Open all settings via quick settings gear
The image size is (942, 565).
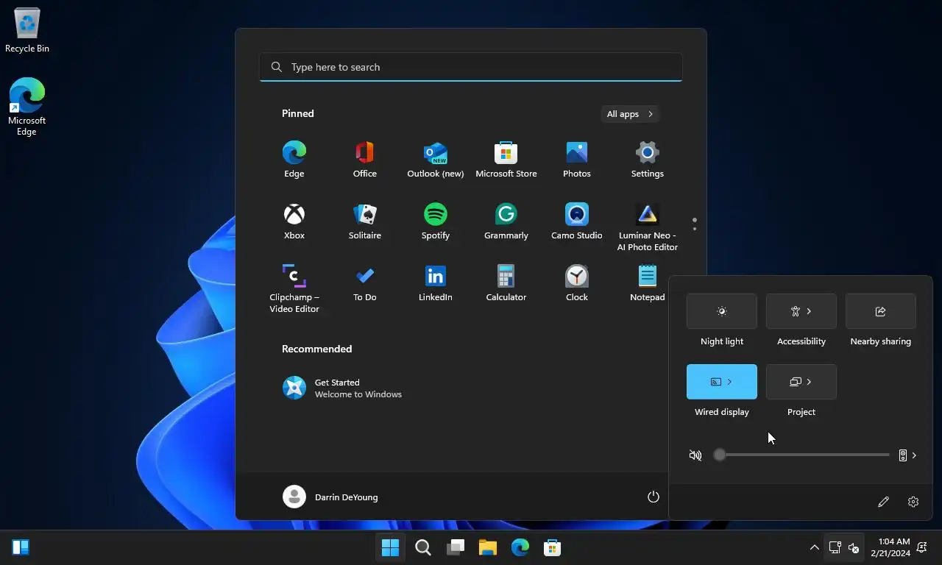pos(913,502)
